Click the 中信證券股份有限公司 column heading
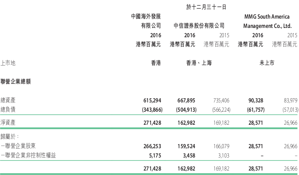This screenshot has height=175, width=299. click(199, 26)
